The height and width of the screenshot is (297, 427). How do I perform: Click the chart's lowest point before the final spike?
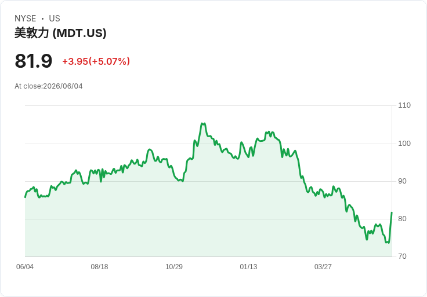click(388, 243)
